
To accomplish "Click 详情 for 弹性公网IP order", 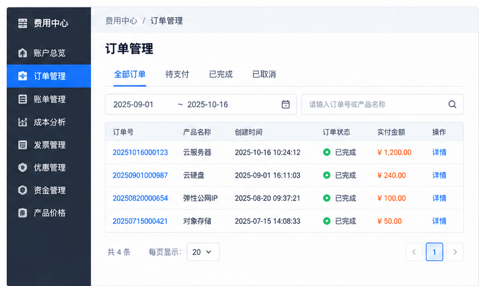I will (439, 198).
